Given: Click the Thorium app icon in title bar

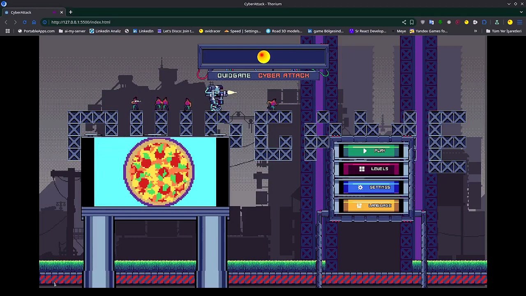Looking at the screenshot, I should point(4,4).
